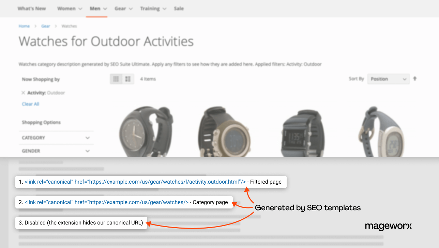439x248 pixels.
Task: Click the Mageworx logo
Action: [388, 226]
